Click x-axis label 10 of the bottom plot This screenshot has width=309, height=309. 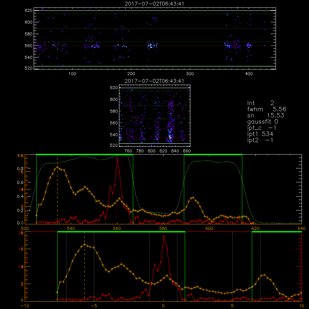(302, 306)
